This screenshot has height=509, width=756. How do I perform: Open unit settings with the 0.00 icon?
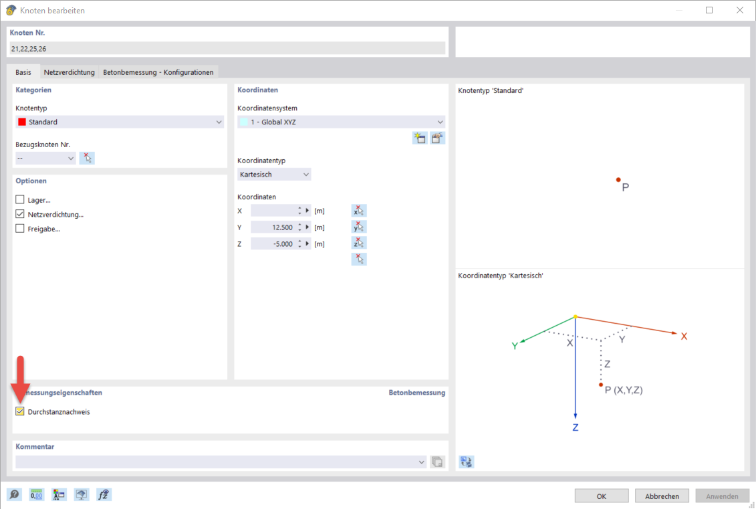[36, 494]
